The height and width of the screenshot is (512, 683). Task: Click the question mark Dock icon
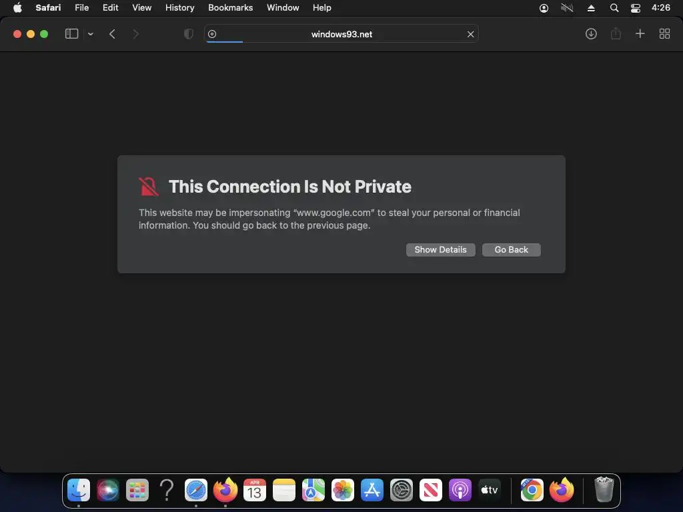click(166, 490)
